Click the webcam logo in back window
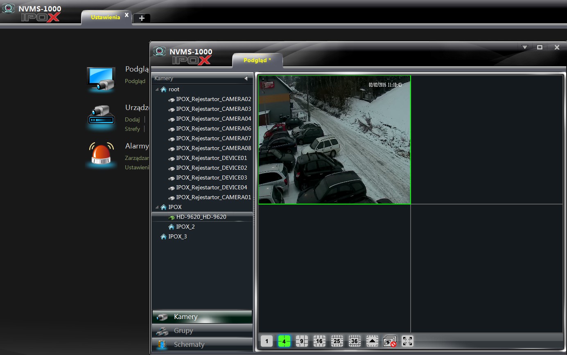 8,9
